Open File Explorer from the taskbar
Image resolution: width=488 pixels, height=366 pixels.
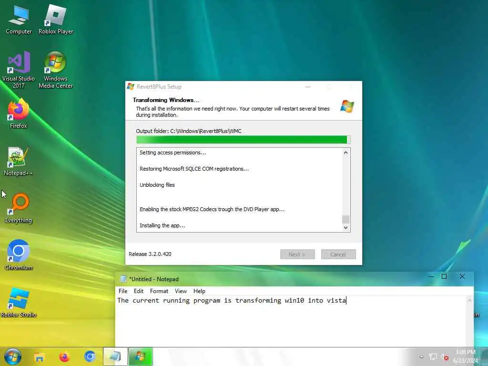point(39,356)
